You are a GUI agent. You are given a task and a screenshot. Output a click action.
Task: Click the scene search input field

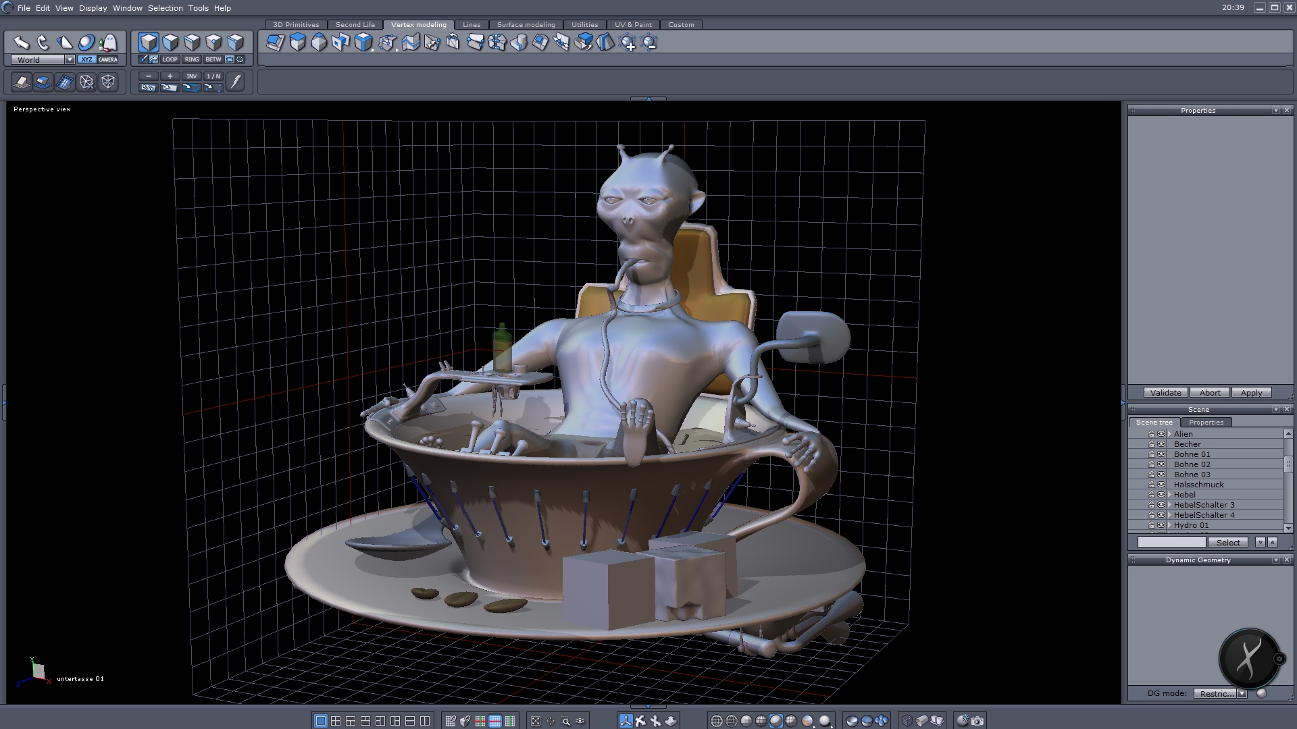1171,542
